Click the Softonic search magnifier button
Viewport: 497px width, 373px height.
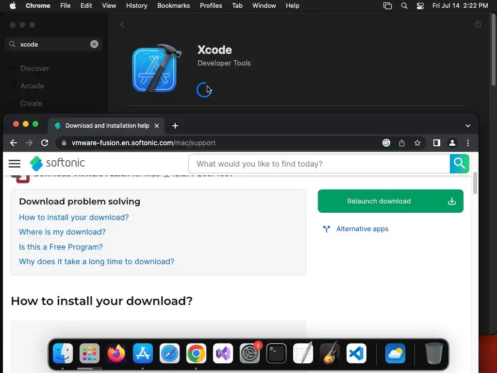coord(459,164)
